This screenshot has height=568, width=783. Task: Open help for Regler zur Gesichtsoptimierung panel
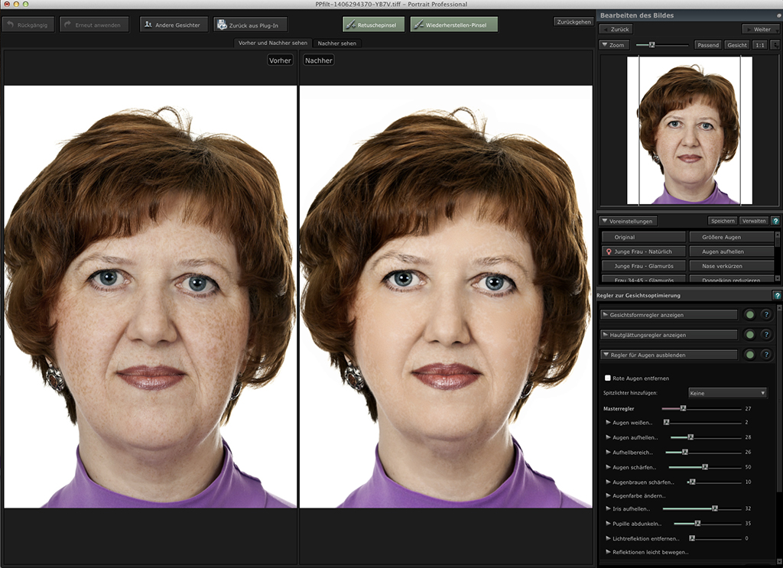pyautogui.click(x=777, y=295)
